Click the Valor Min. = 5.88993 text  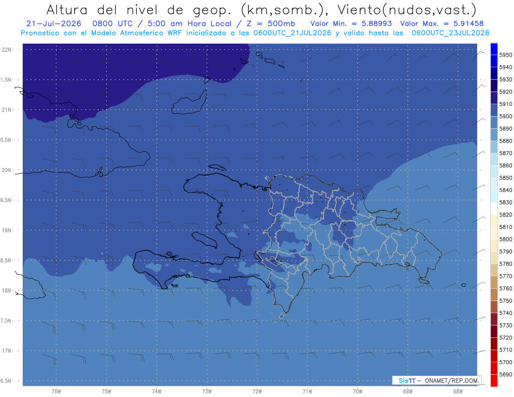[351, 24]
